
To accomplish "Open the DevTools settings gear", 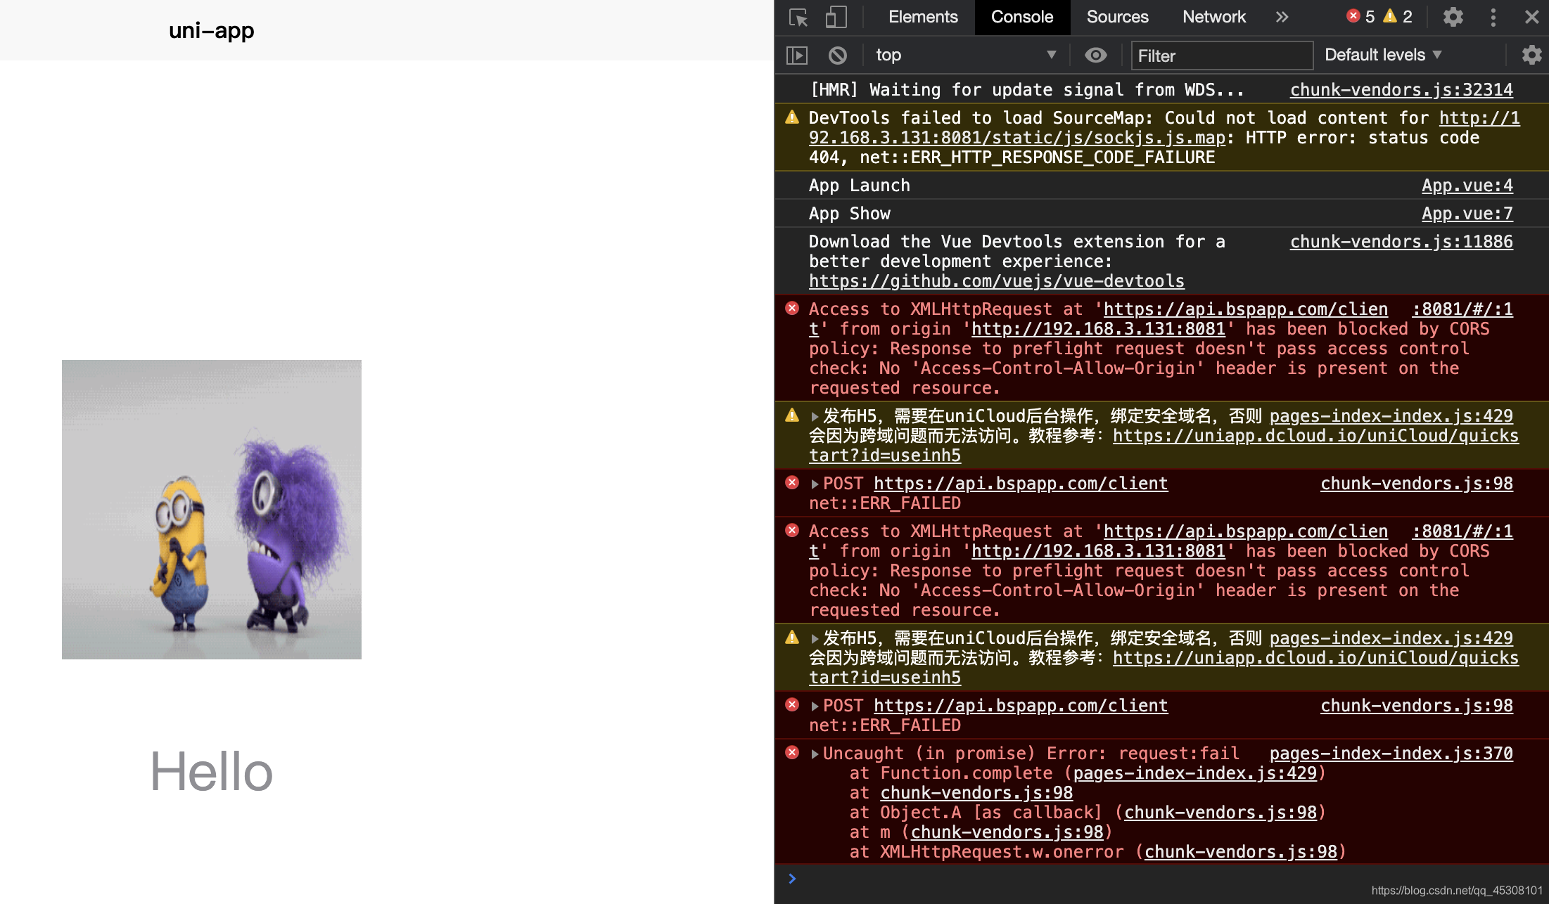I will tap(1453, 18).
